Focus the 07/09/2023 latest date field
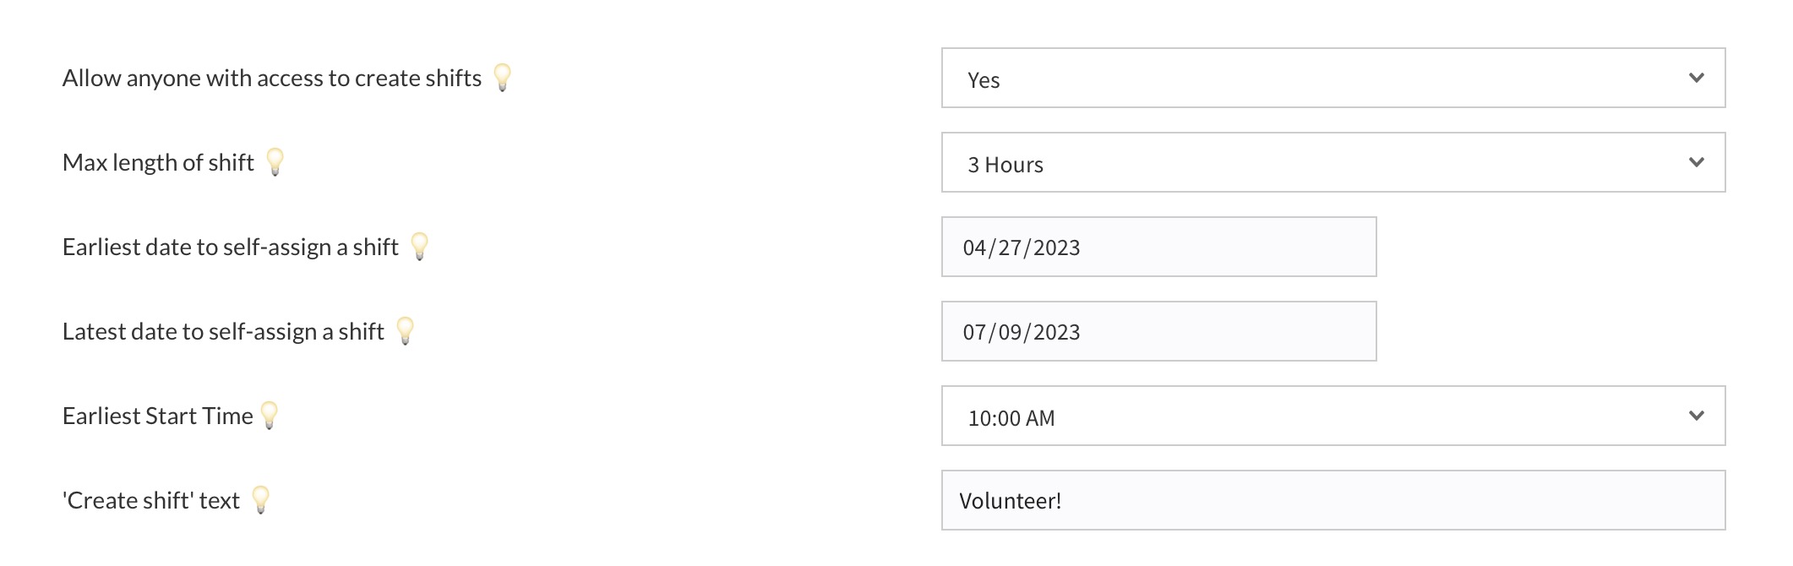Viewport: 1793px width, 566px height. 1158,332
